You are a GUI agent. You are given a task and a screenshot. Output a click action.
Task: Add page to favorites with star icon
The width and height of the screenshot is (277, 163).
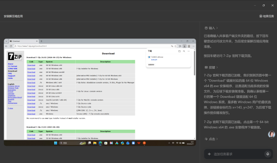click(x=175, y=46)
